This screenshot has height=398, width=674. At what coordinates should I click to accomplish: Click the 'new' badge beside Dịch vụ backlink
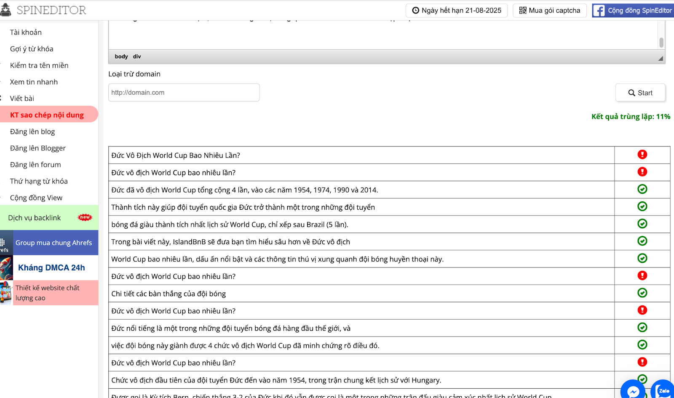coord(85,217)
